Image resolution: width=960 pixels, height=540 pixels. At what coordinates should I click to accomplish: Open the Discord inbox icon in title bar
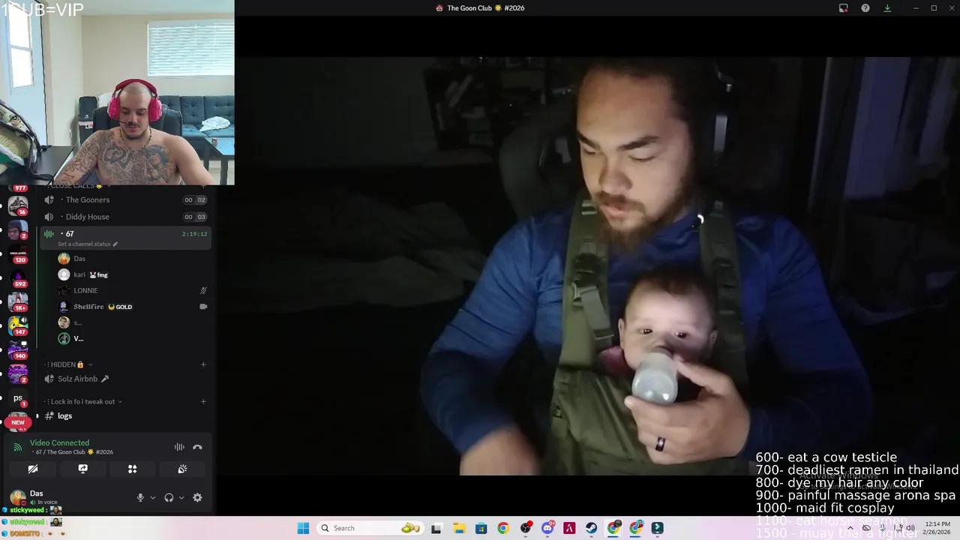(x=843, y=8)
